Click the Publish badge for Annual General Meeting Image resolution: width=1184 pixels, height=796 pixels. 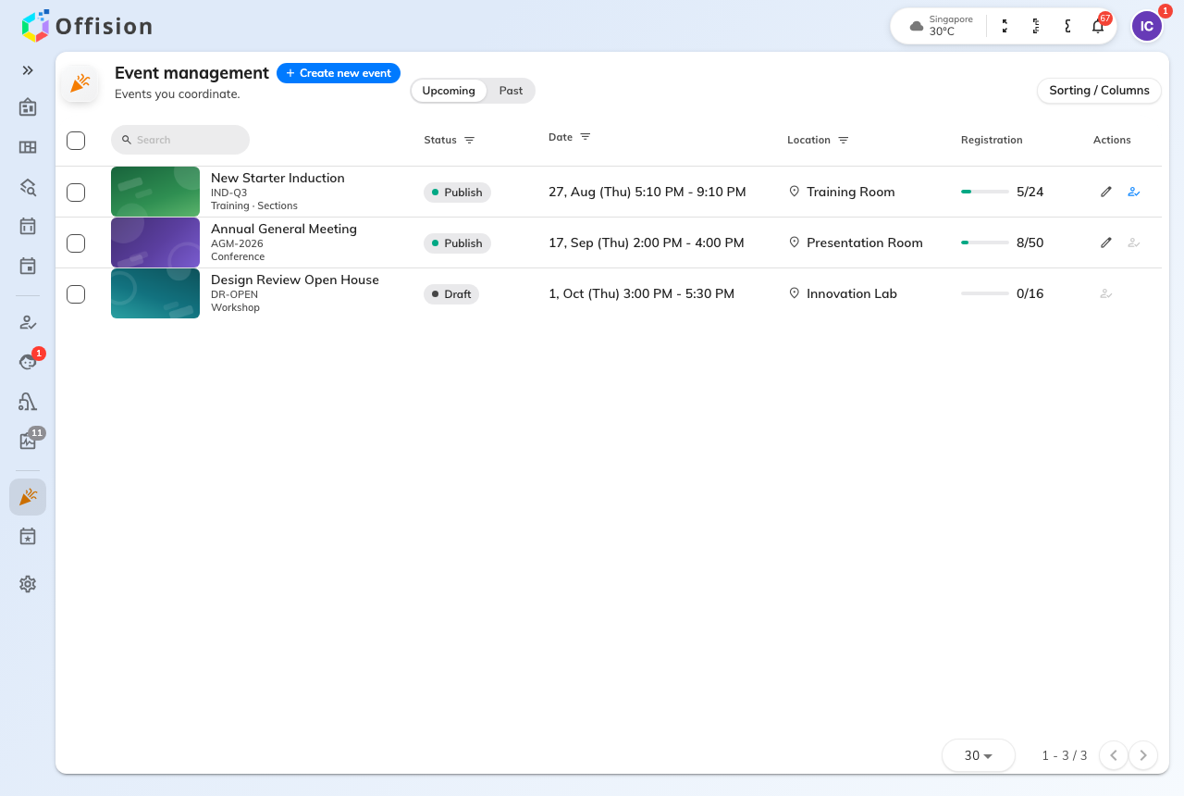pos(457,243)
